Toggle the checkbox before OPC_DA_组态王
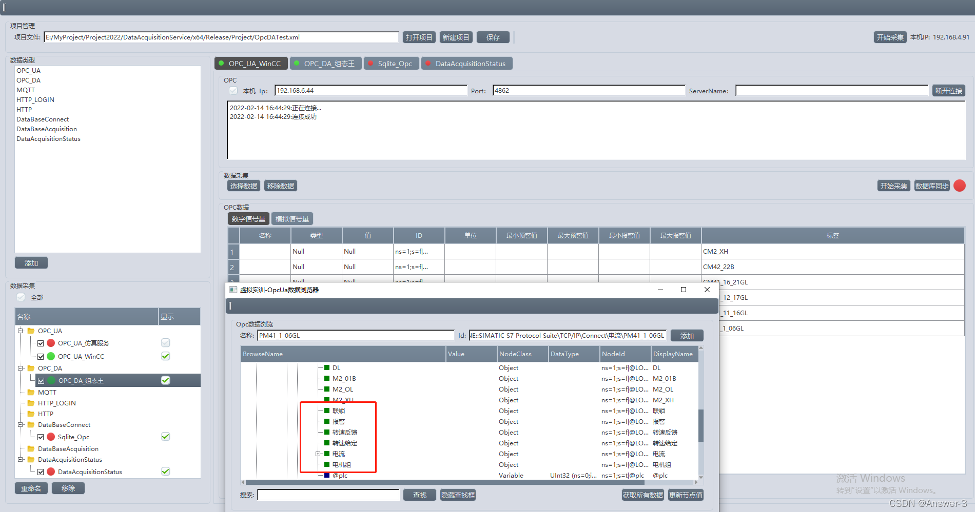Image resolution: width=975 pixels, height=512 pixels. coord(41,381)
